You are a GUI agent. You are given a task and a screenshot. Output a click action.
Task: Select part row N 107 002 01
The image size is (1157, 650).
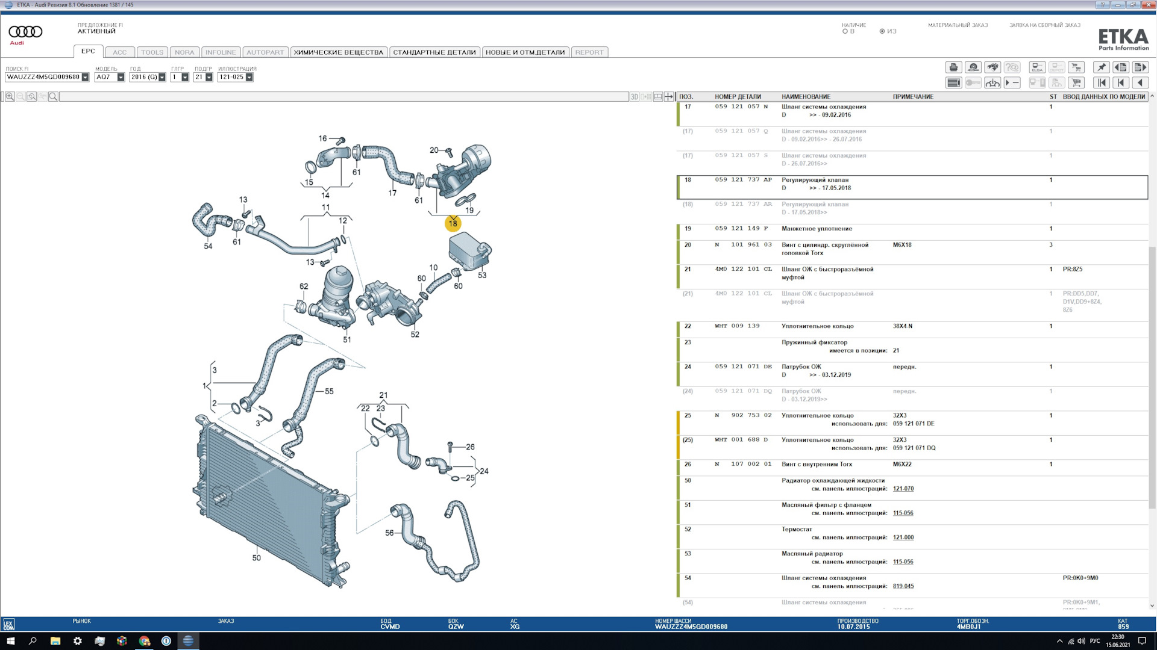tap(912, 468)
